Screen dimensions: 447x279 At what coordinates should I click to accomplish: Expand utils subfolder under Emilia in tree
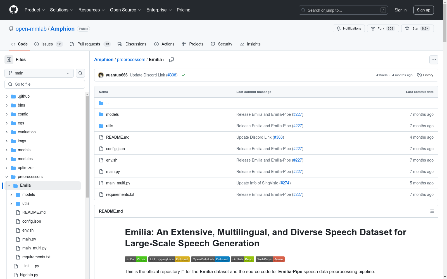[x=11, y=204]
